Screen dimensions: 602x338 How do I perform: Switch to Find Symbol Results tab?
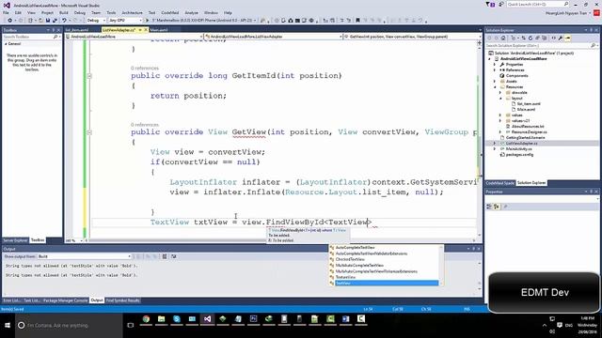122,300
